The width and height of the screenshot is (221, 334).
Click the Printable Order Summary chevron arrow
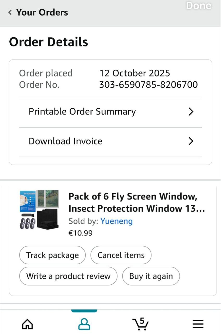coord(191,112)
